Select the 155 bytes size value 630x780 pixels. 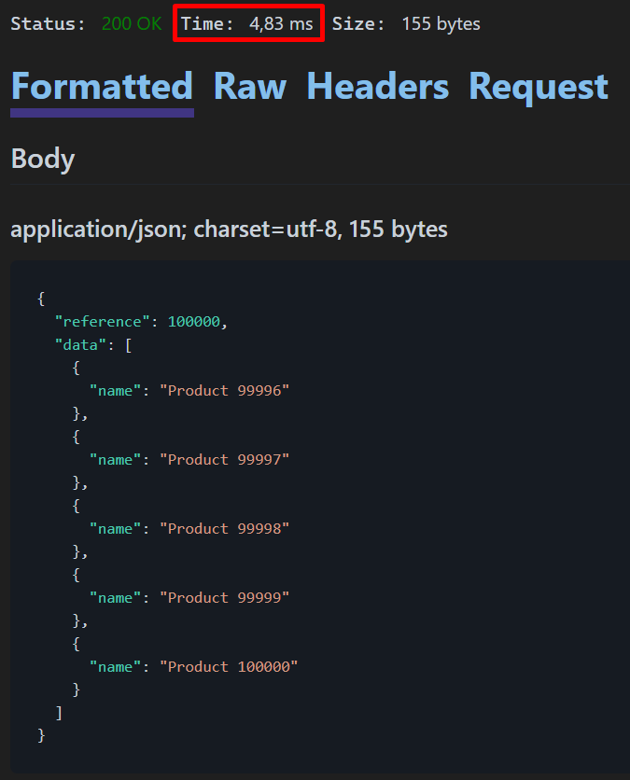[441, 24]
